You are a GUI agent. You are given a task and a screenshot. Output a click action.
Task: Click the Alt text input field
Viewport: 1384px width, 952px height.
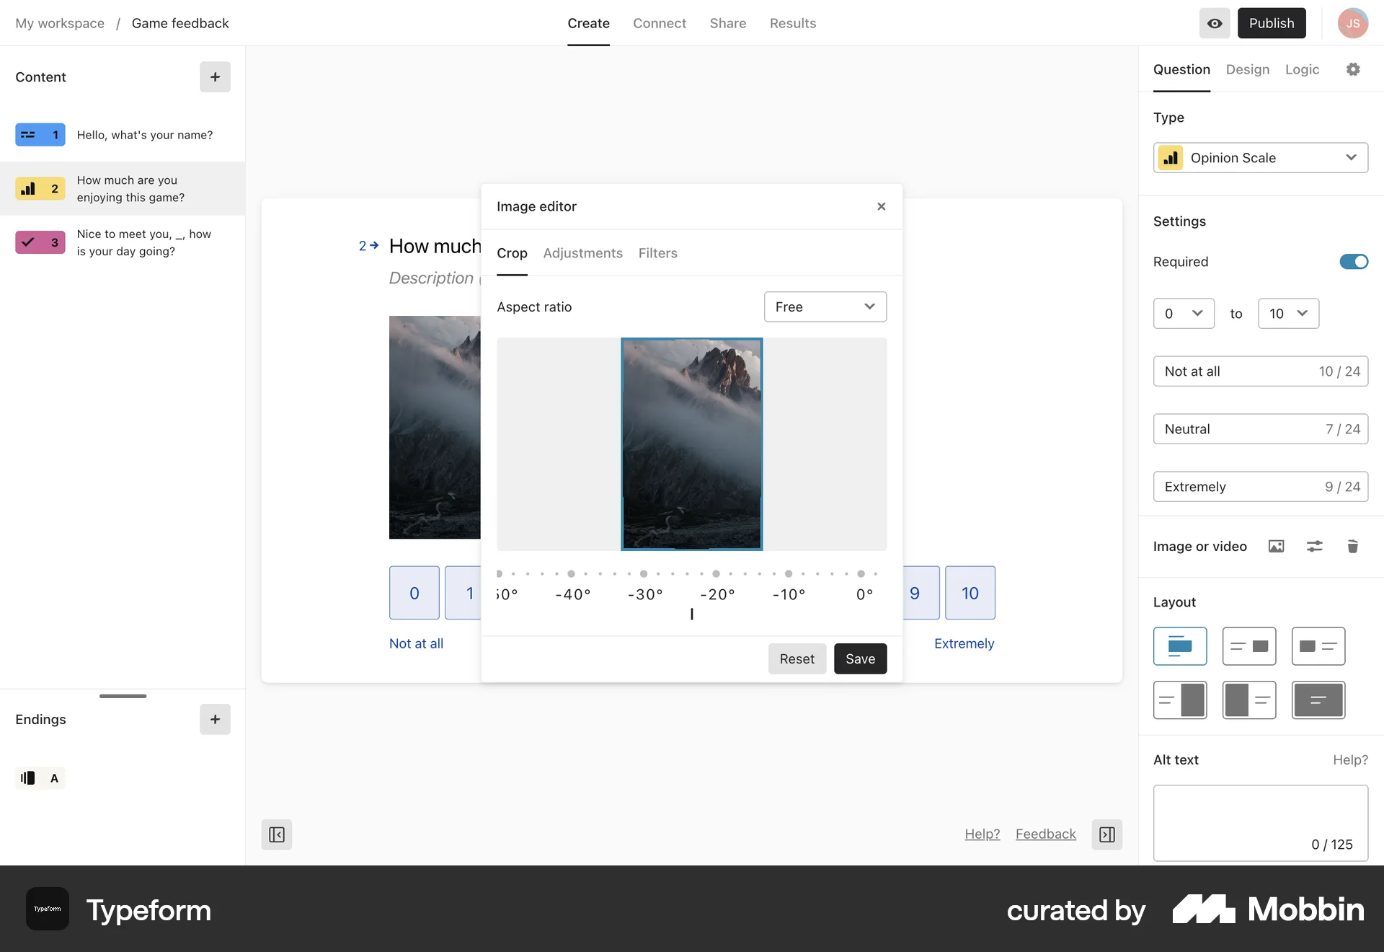click(1259, 822)
